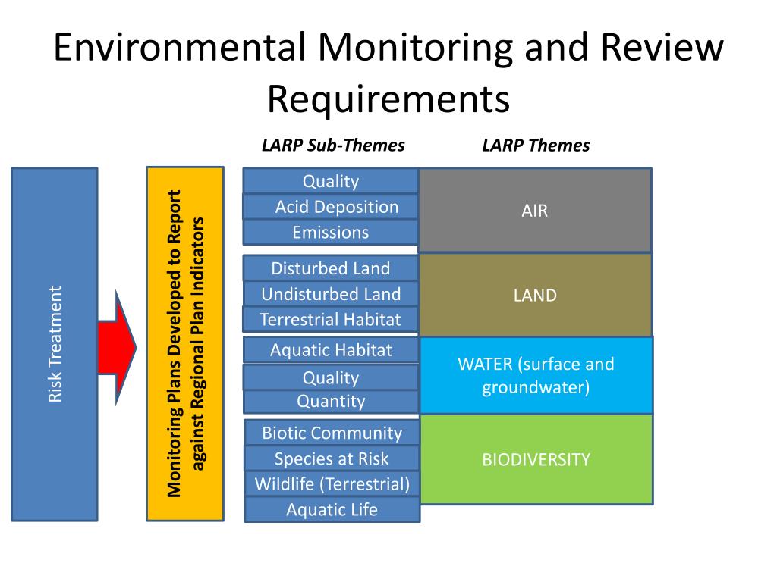The width and height of the screenshot is (777, 582).
Task: Select the 'LARP Themes' heading
Action: [536, 145]
